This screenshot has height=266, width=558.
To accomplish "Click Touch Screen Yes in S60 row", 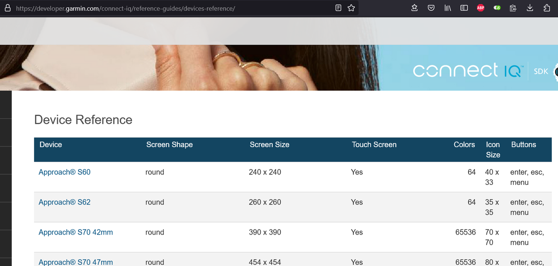I will click(x=357, y=172).
